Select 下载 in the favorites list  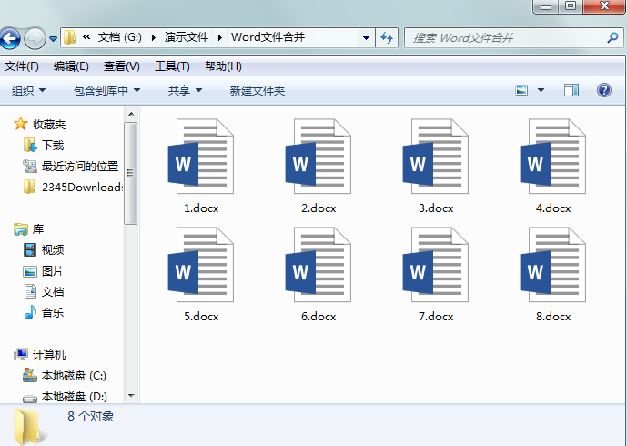tap(53, 145)
